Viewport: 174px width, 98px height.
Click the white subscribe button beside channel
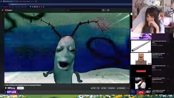(20, 88)
